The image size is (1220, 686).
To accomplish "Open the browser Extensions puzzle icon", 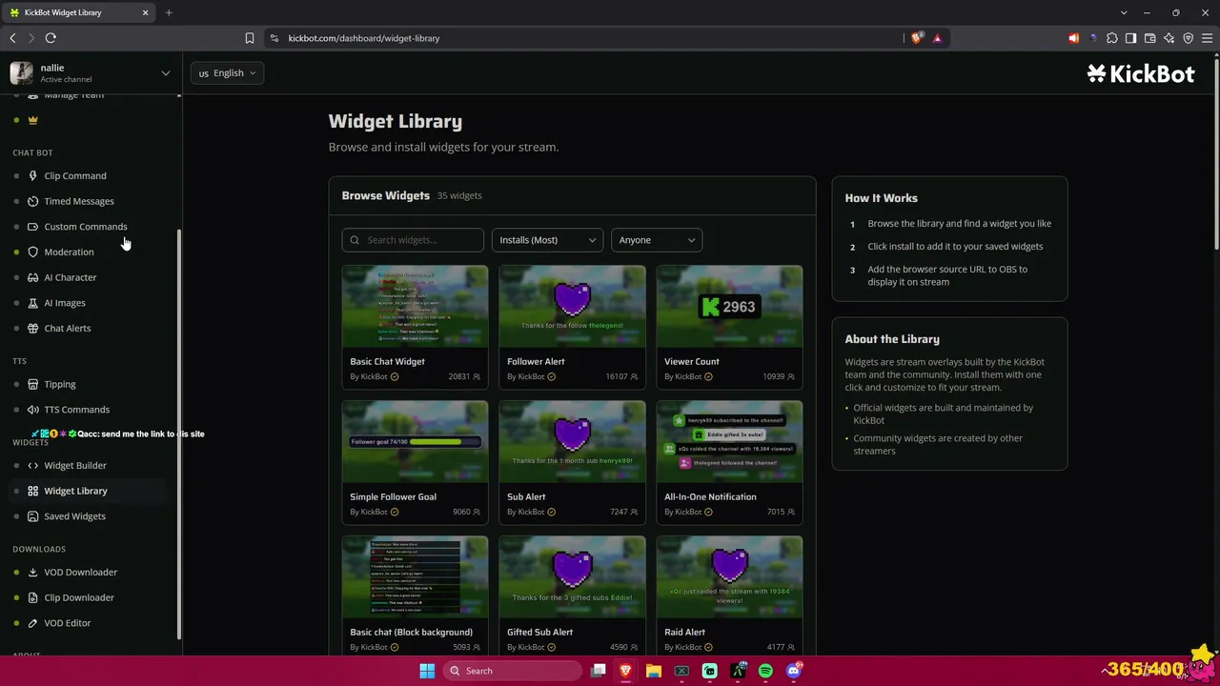I will coord(1111,38).
